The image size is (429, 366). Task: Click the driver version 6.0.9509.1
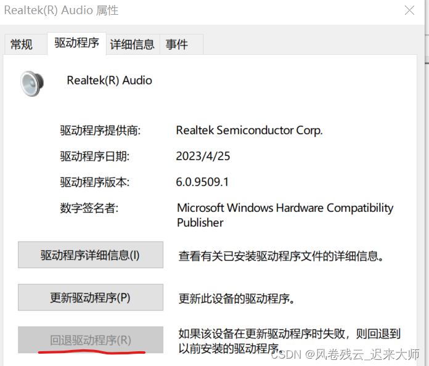coord(202,182)
